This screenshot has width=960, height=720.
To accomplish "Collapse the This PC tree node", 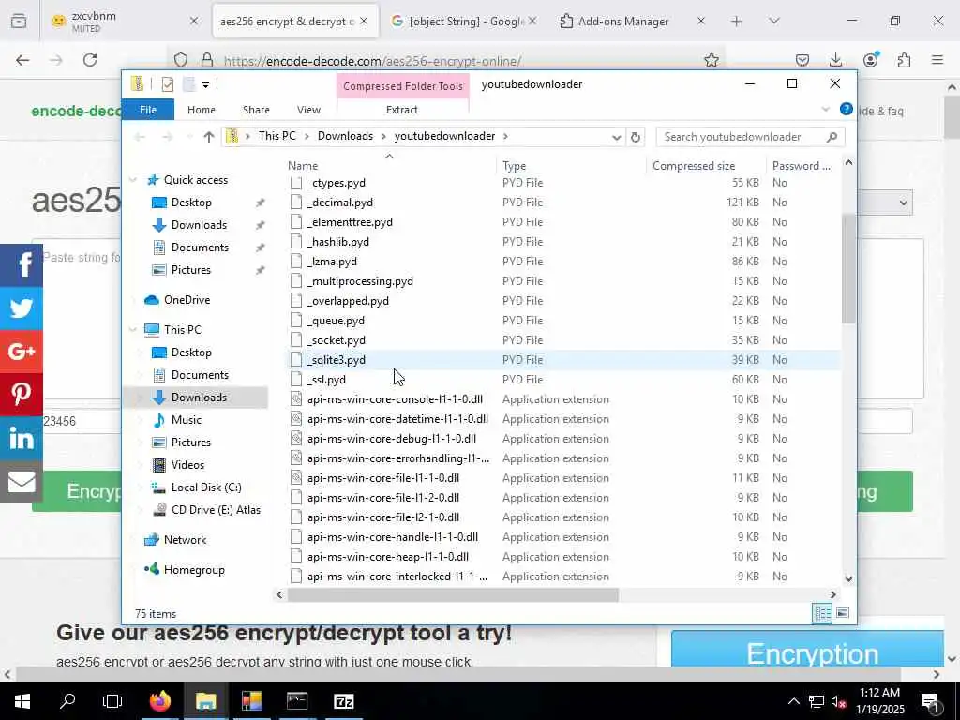I will click(x=133, y=329).
